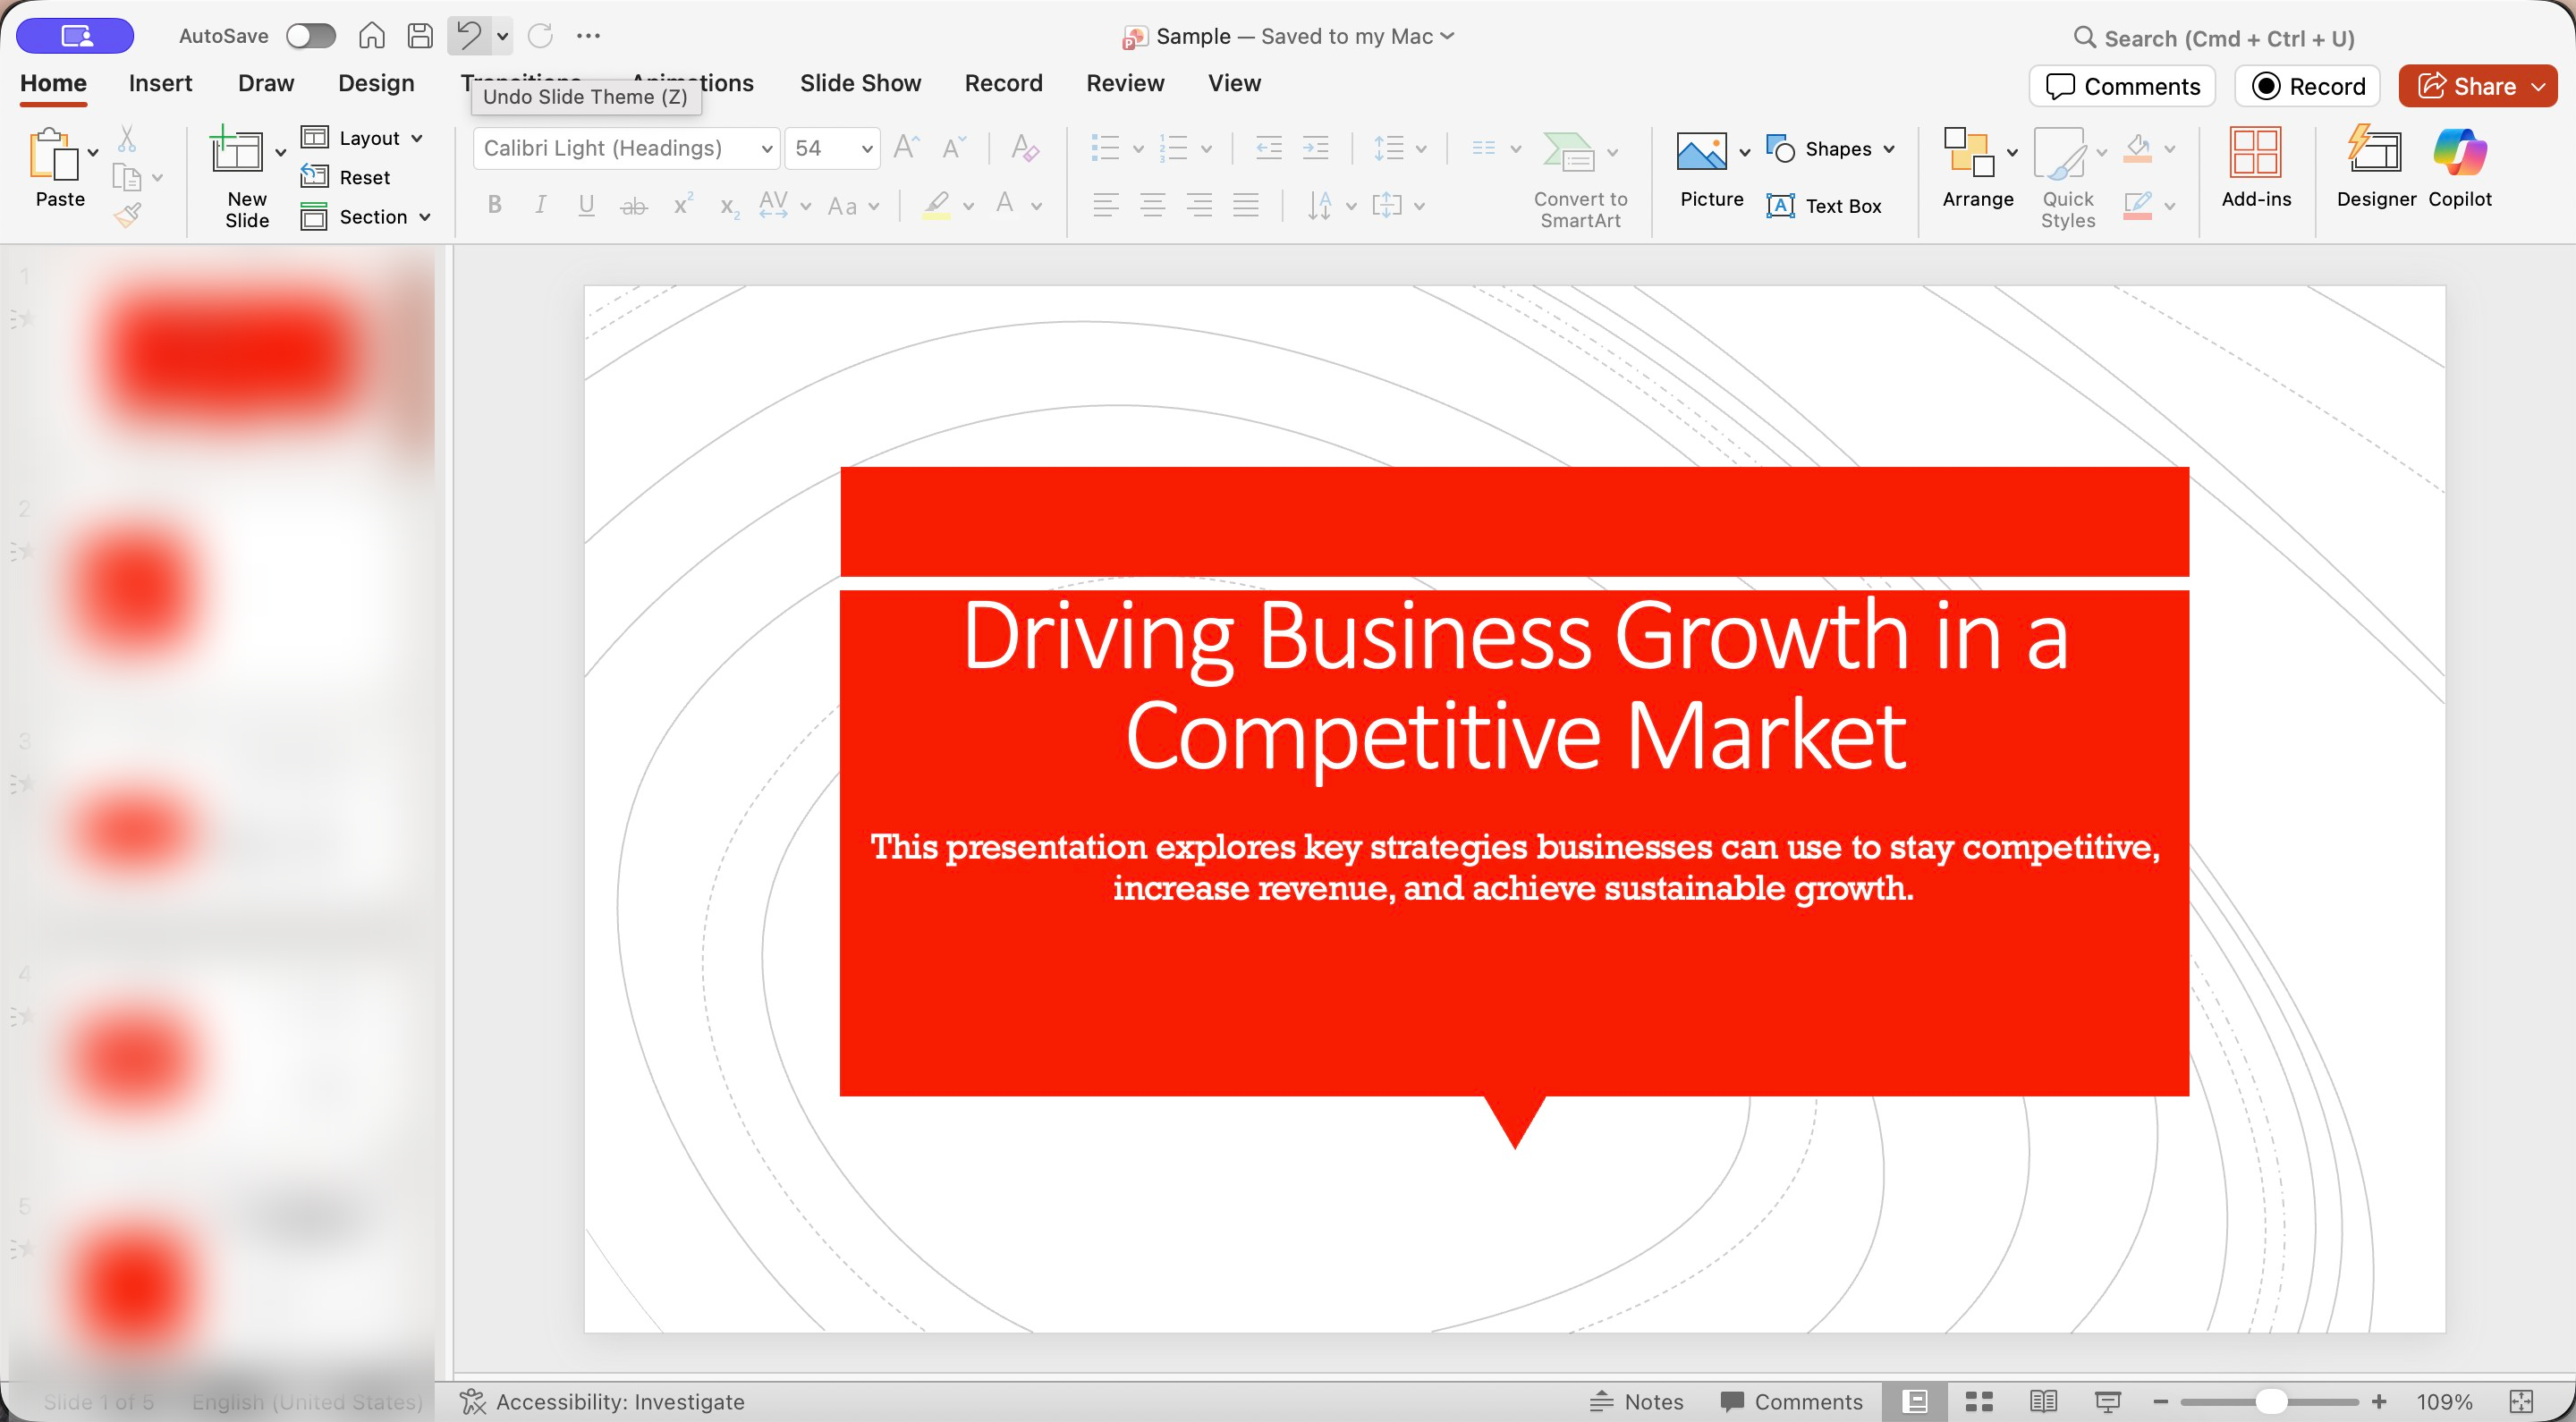Click the Format Painter brush icon
This screenshot has width=2576, height=1422.
(x=128, y=214)
